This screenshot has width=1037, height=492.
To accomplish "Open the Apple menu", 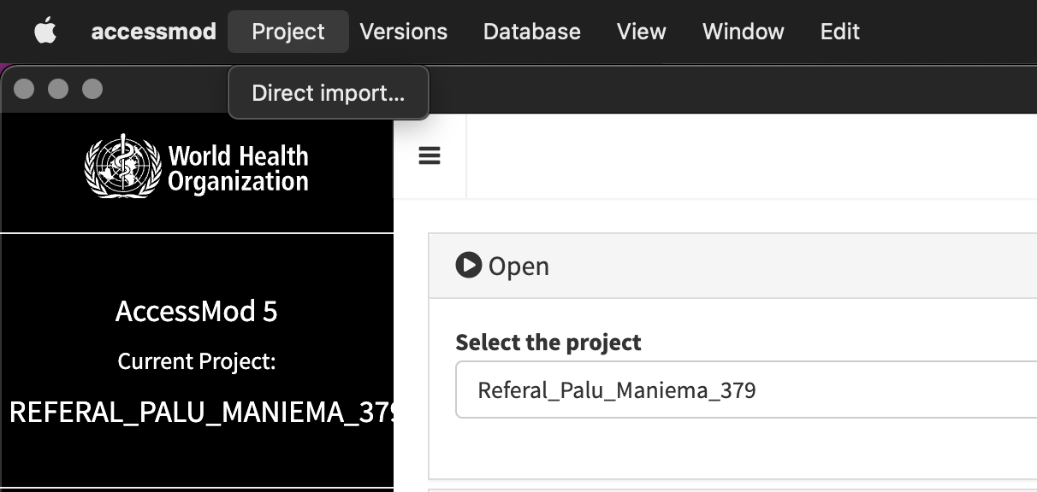I will point(45,31).
